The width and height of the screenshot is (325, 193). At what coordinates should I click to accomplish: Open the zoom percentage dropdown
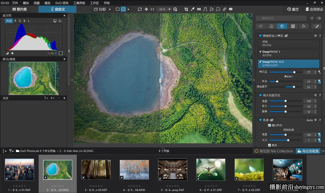[169, 9]
